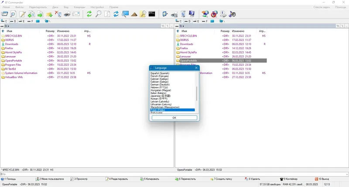Switch left panel to drive C

[4, 21]
